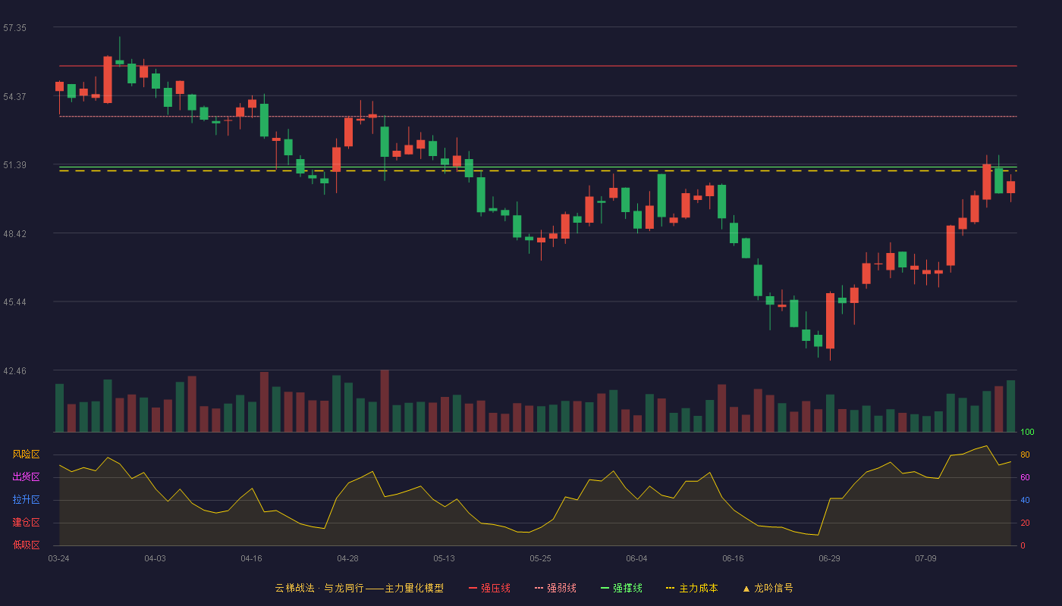1062x606 pixels.
Task: Click the 100 indicator scale label
Action: (x=1028, y=433)
